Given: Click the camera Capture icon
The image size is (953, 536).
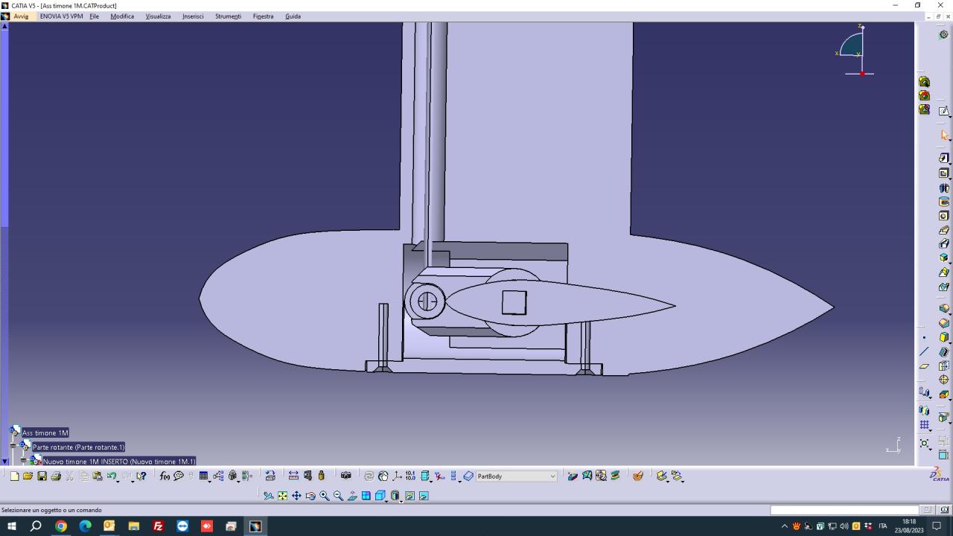Looking at the screenshot, I should (x=345, y=476).
